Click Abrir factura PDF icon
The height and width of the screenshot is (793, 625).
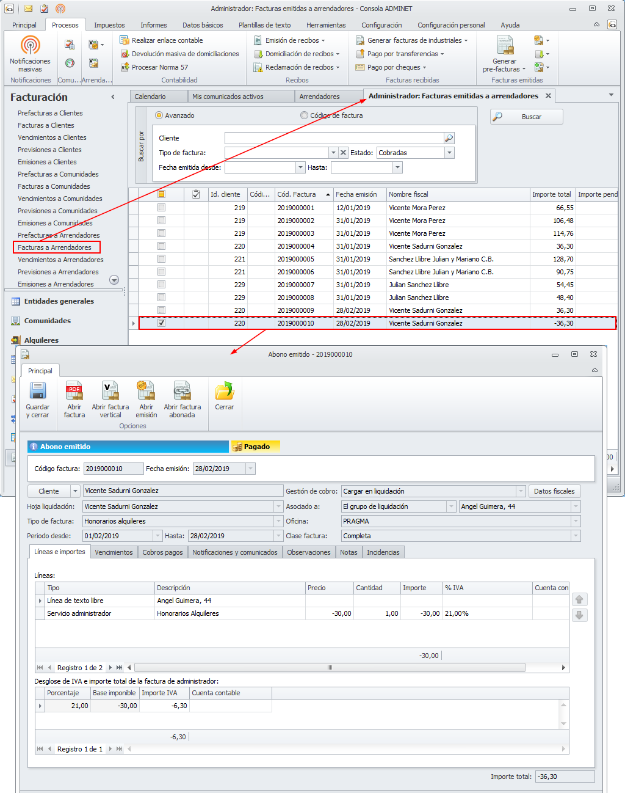74,391
